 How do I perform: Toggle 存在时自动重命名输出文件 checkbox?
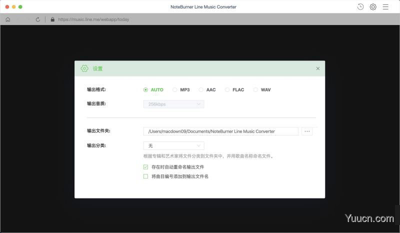click(145, 167)
